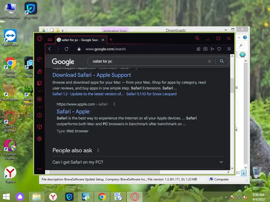
Task: Switch Downloads window to large icons view
Action: (x=244, y=173)
